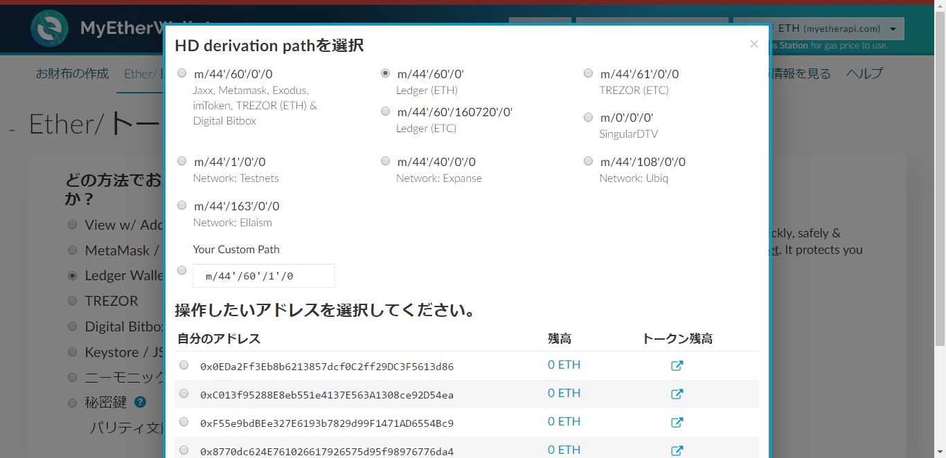This screenshot has width=946, height=458.
Task: Choose address 0xC013f95288E8eb551e4137E563A1308ce92D54ea
Action: (184, 394)
